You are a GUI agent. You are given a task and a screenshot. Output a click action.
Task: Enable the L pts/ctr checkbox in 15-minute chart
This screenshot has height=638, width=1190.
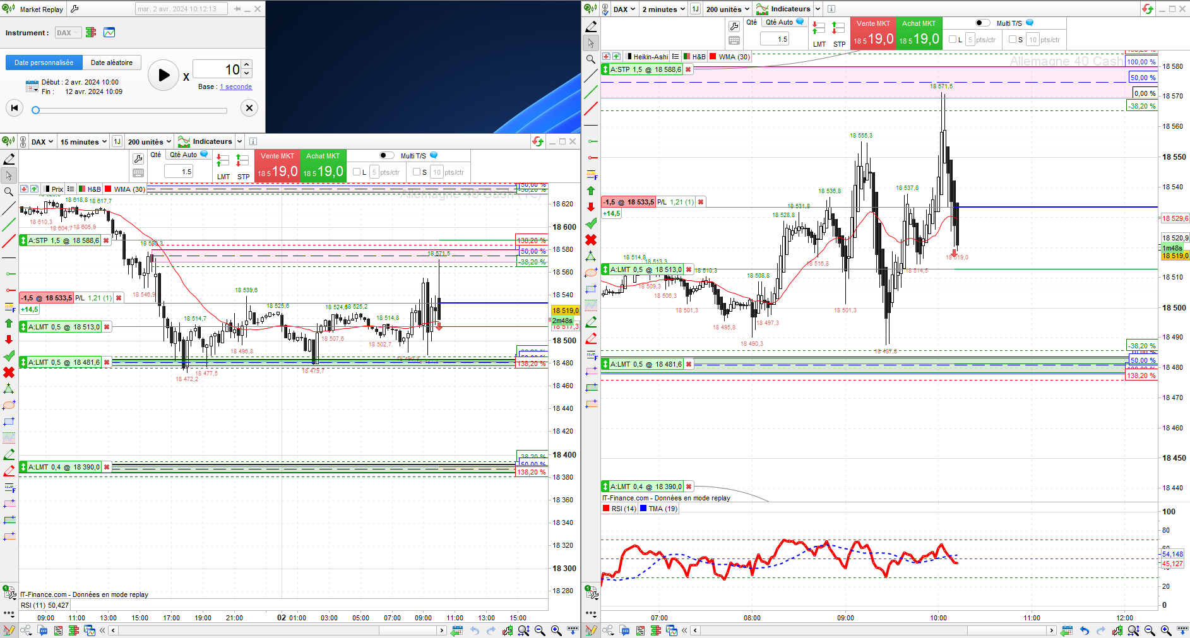pyautogui.click(x=357, y=172)
